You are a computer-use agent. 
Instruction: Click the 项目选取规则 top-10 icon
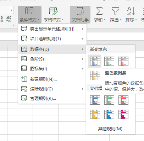(24, 38)
